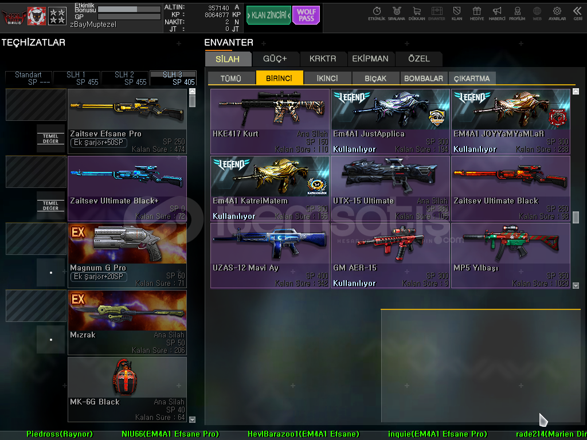Click the equipped Mızrak item

pos(127,323)
